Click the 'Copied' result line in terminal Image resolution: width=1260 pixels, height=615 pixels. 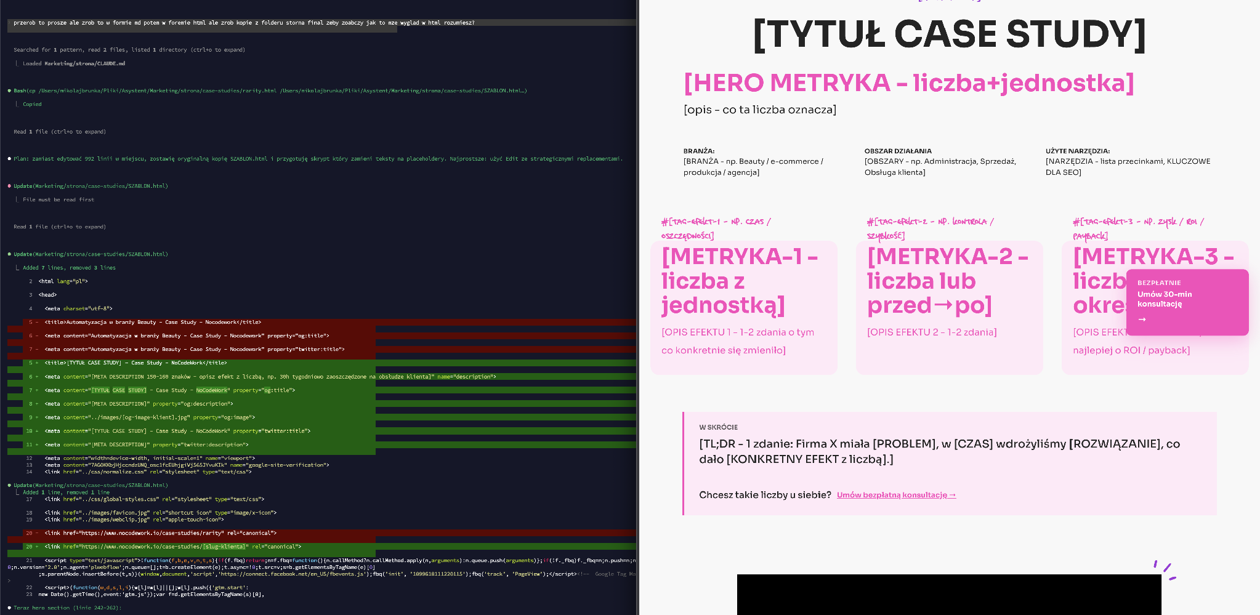point(32,104)
